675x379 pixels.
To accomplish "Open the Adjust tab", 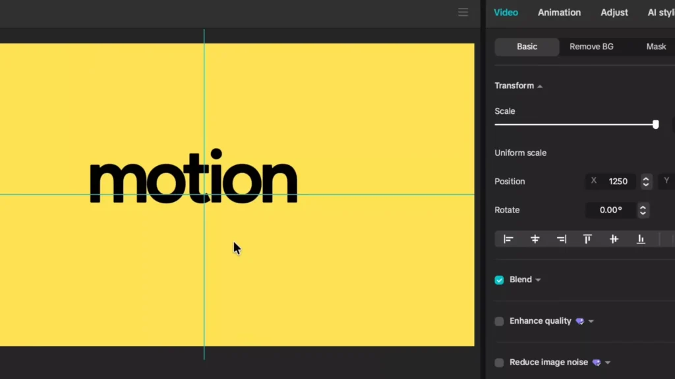I will (x=614, y=13).
